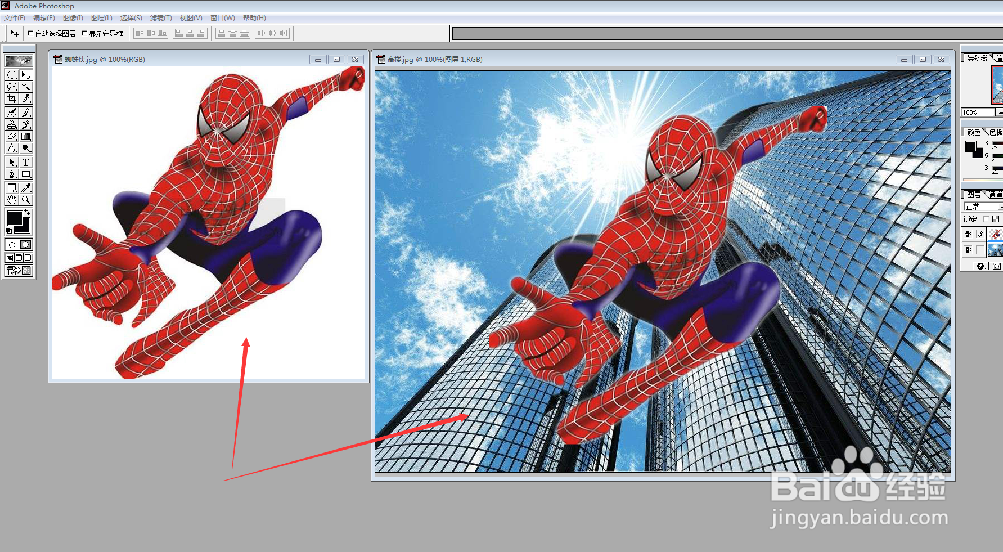This screenshot has width=1003, height=552.
Task: Select the Path Component Selection tool
Action: [11, 162]
